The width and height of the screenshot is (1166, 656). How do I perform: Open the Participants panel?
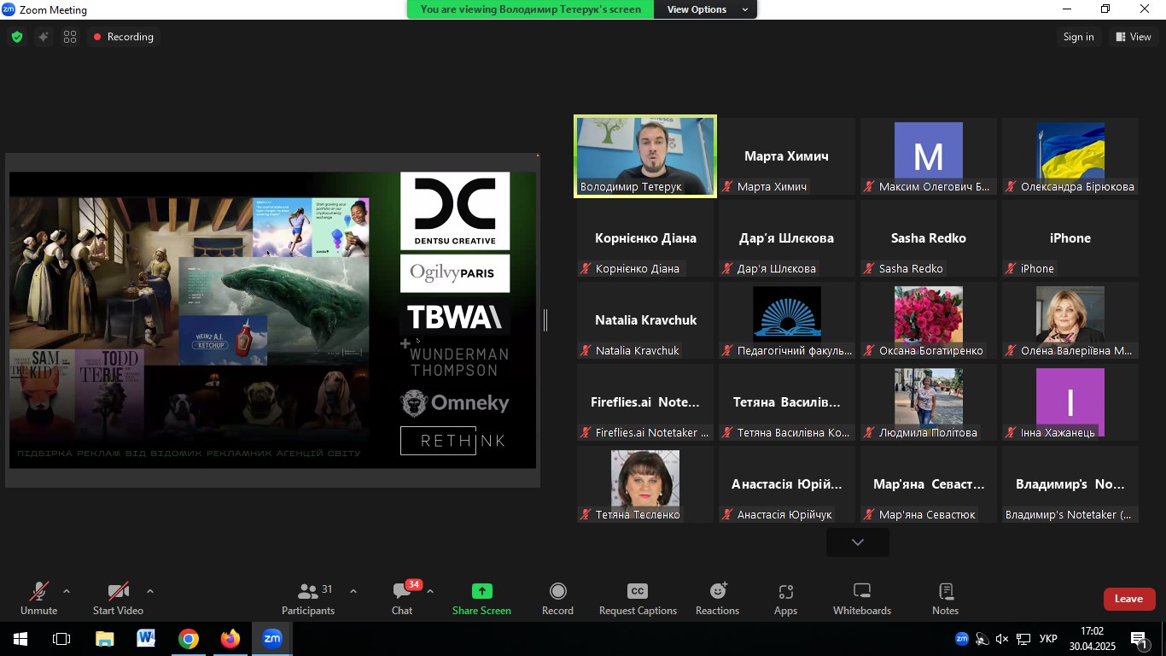click(308, 599)
